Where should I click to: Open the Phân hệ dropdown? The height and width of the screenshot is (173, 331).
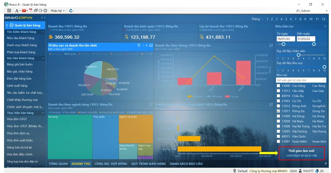click(x=58, y=11)
